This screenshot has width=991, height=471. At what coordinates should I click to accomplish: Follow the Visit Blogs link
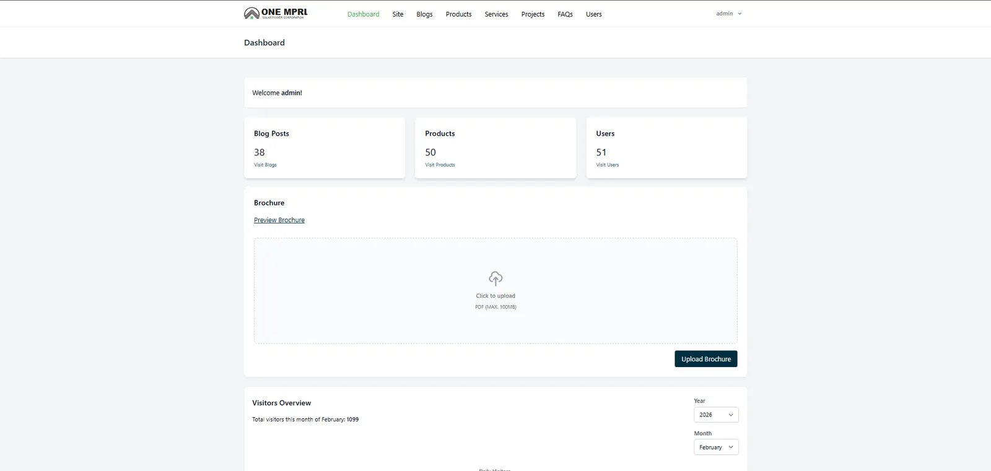click(x=265, y=165)
